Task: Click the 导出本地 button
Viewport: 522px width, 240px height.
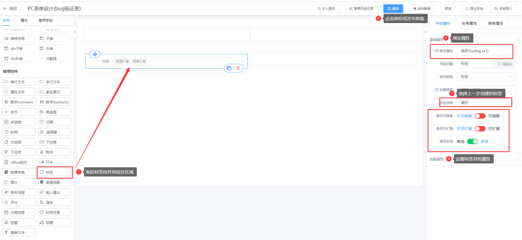Action: tap(474, 8)
